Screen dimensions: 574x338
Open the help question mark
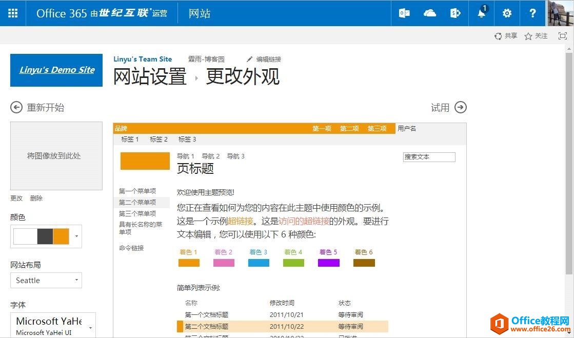click(x=532, y=13)
